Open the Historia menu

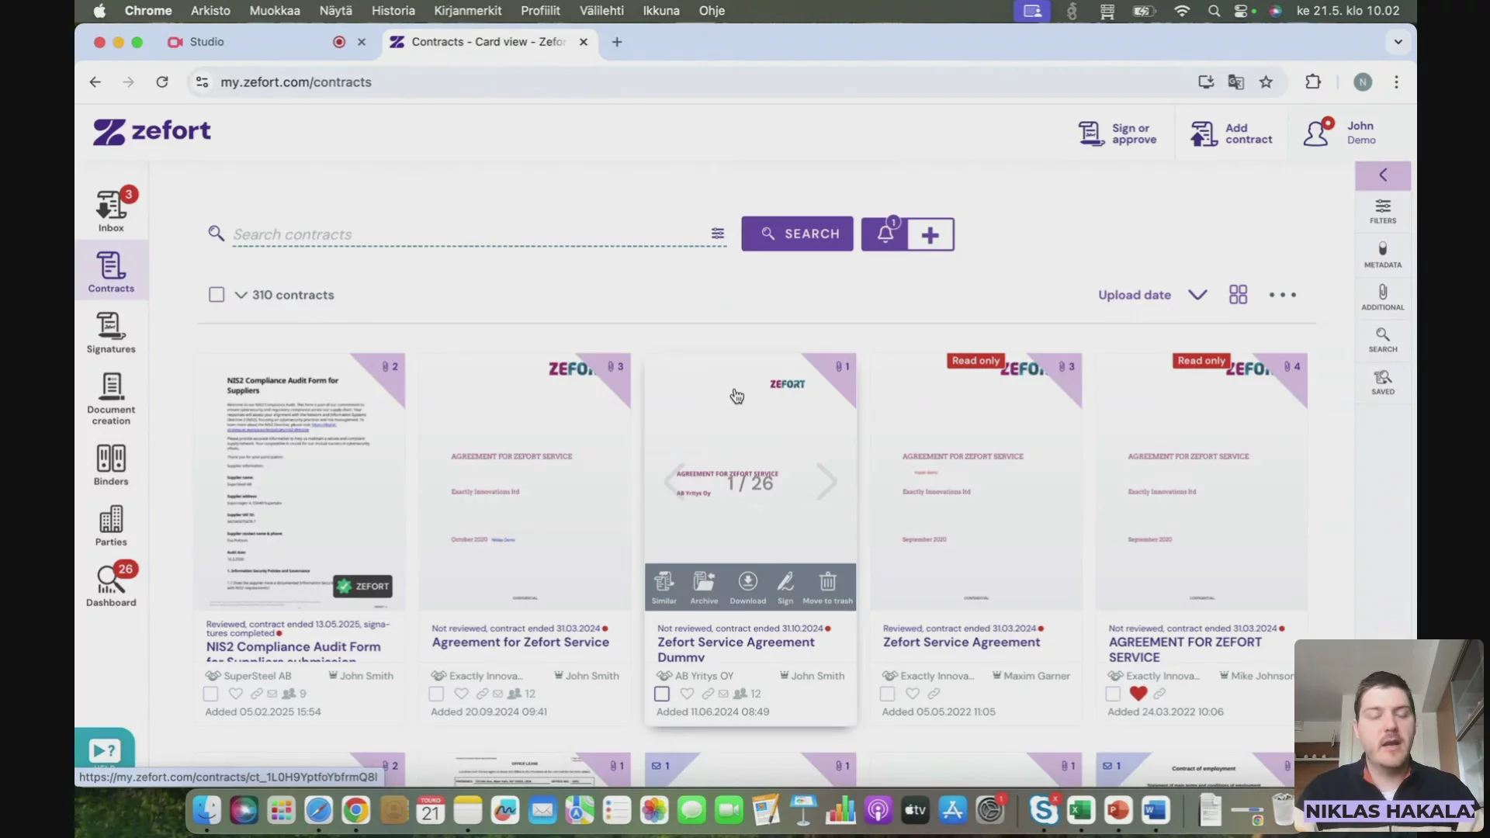click(393, 11)
